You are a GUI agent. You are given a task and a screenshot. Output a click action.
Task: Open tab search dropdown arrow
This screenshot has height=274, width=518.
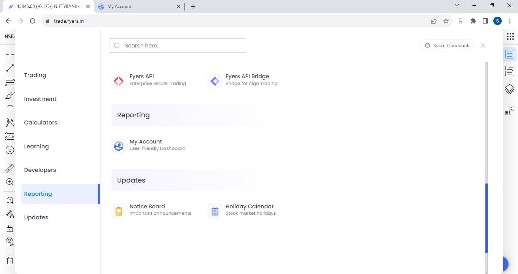457,6
